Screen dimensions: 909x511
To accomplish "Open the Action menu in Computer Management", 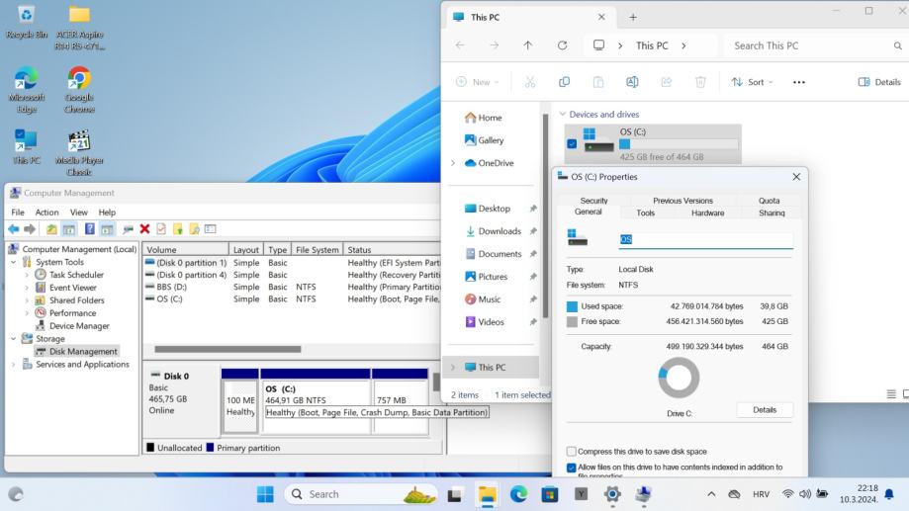I will click(x=46, y=212).
